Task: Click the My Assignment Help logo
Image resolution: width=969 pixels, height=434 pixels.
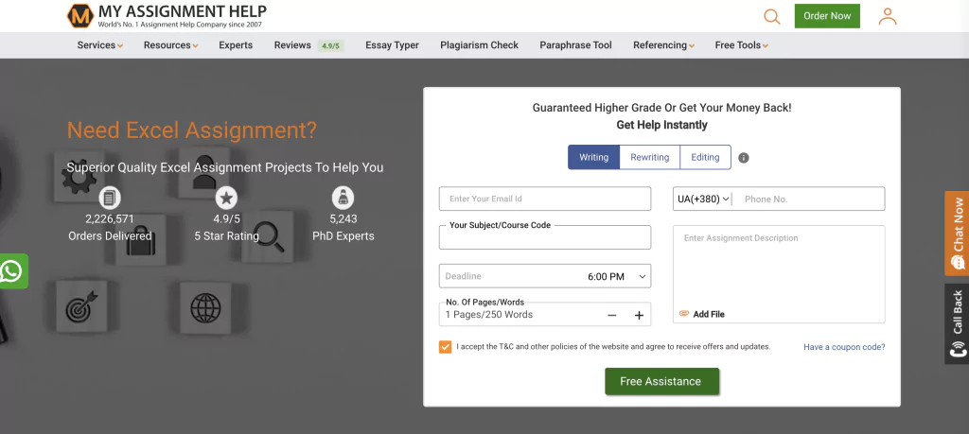Action: [167, 15]
